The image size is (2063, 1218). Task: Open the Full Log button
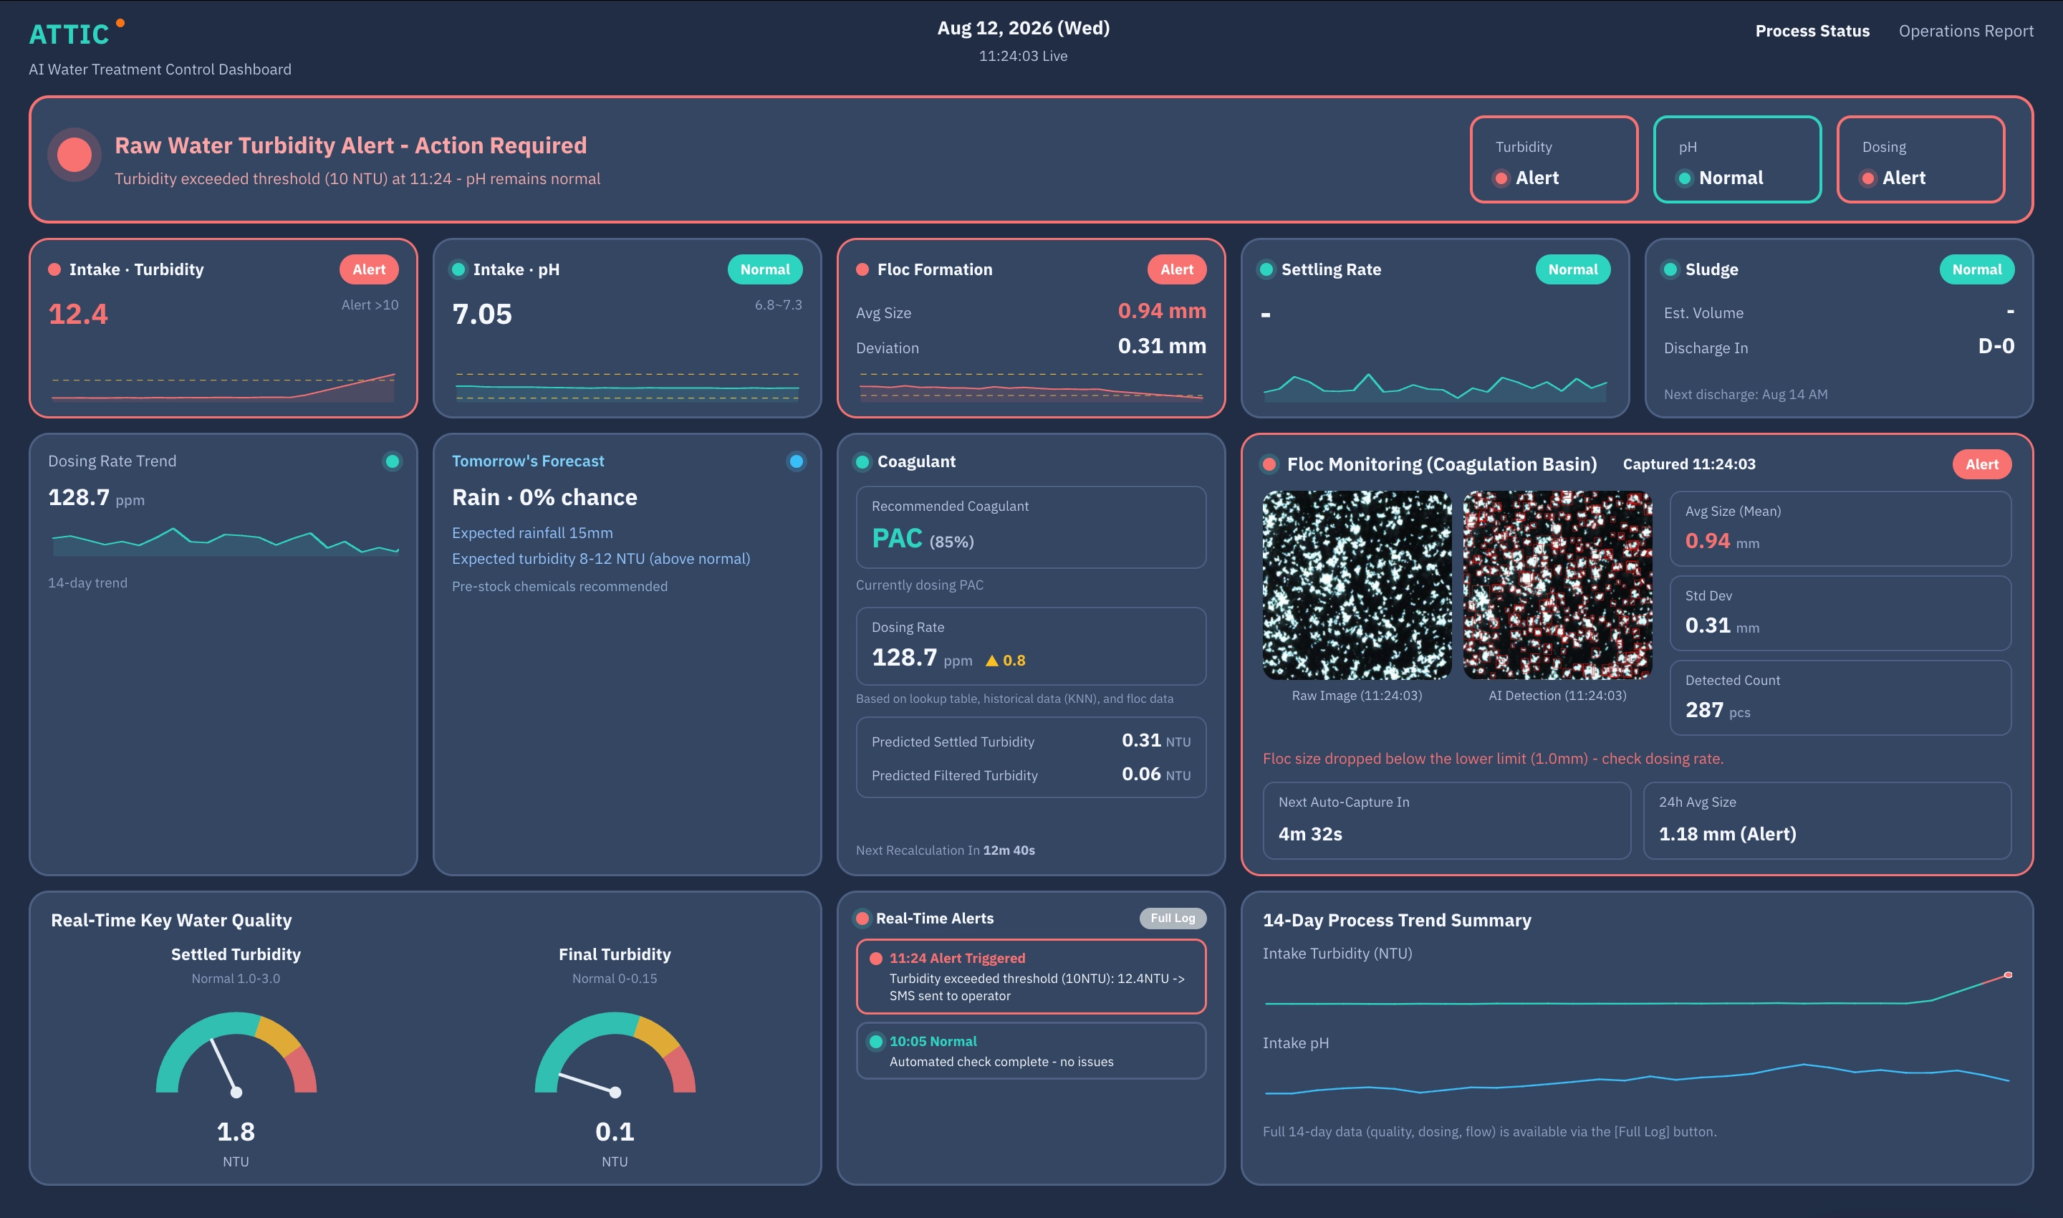(x=1173, y=918)
